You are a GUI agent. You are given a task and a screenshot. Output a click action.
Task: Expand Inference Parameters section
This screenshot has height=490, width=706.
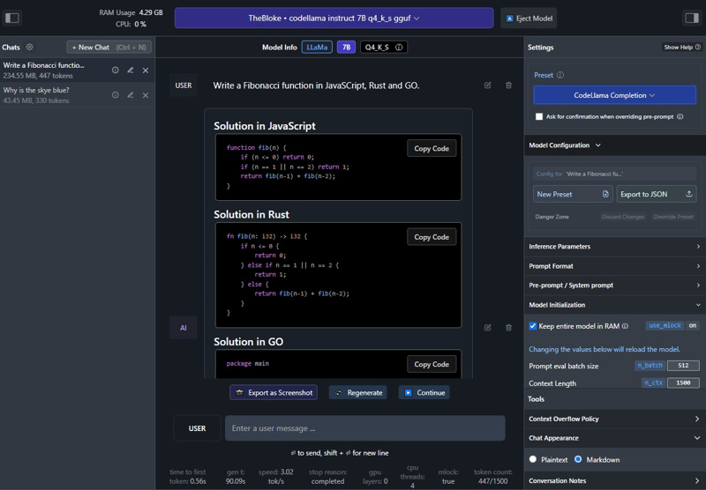click(x=615, y=247)
